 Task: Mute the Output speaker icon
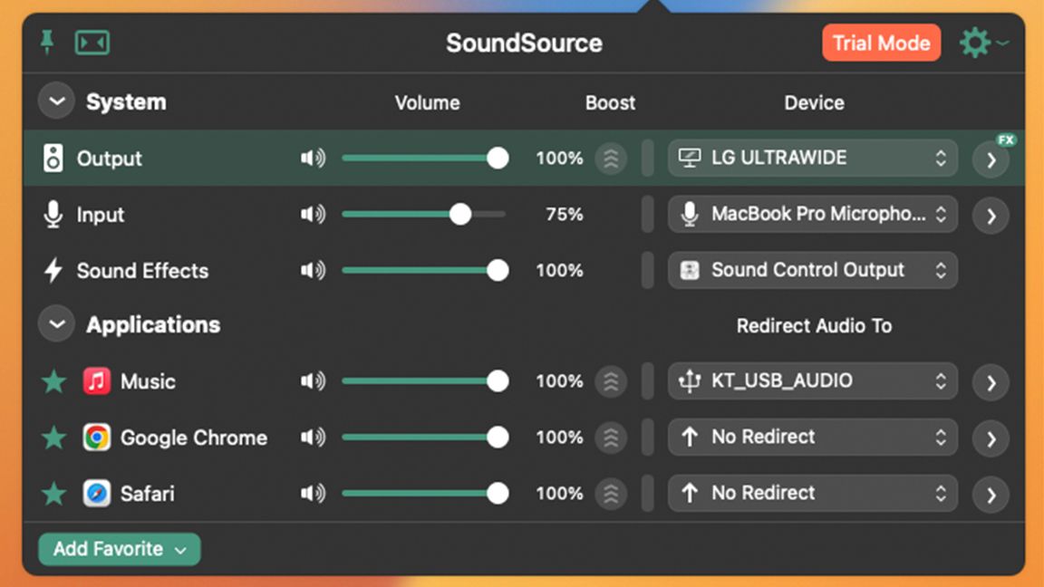point(313,159)
